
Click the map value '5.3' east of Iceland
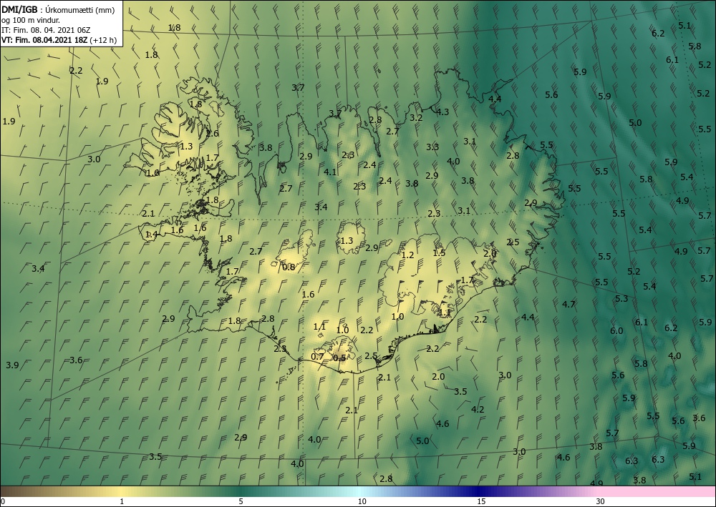point(621,299)
